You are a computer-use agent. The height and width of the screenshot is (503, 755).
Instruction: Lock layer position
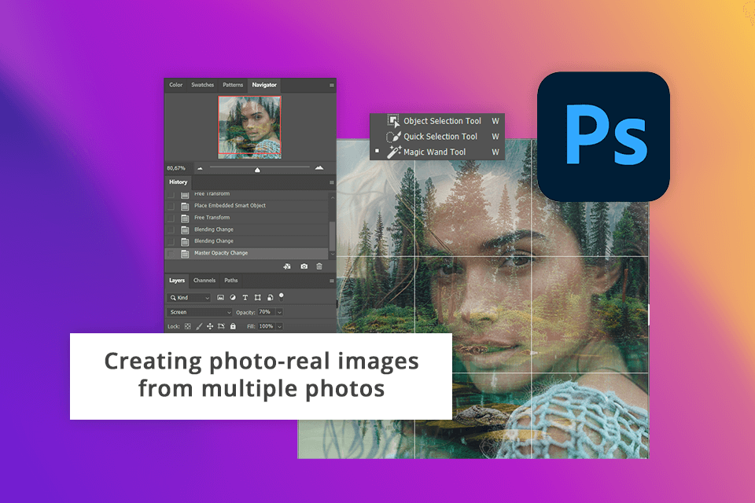click(210, 326)
